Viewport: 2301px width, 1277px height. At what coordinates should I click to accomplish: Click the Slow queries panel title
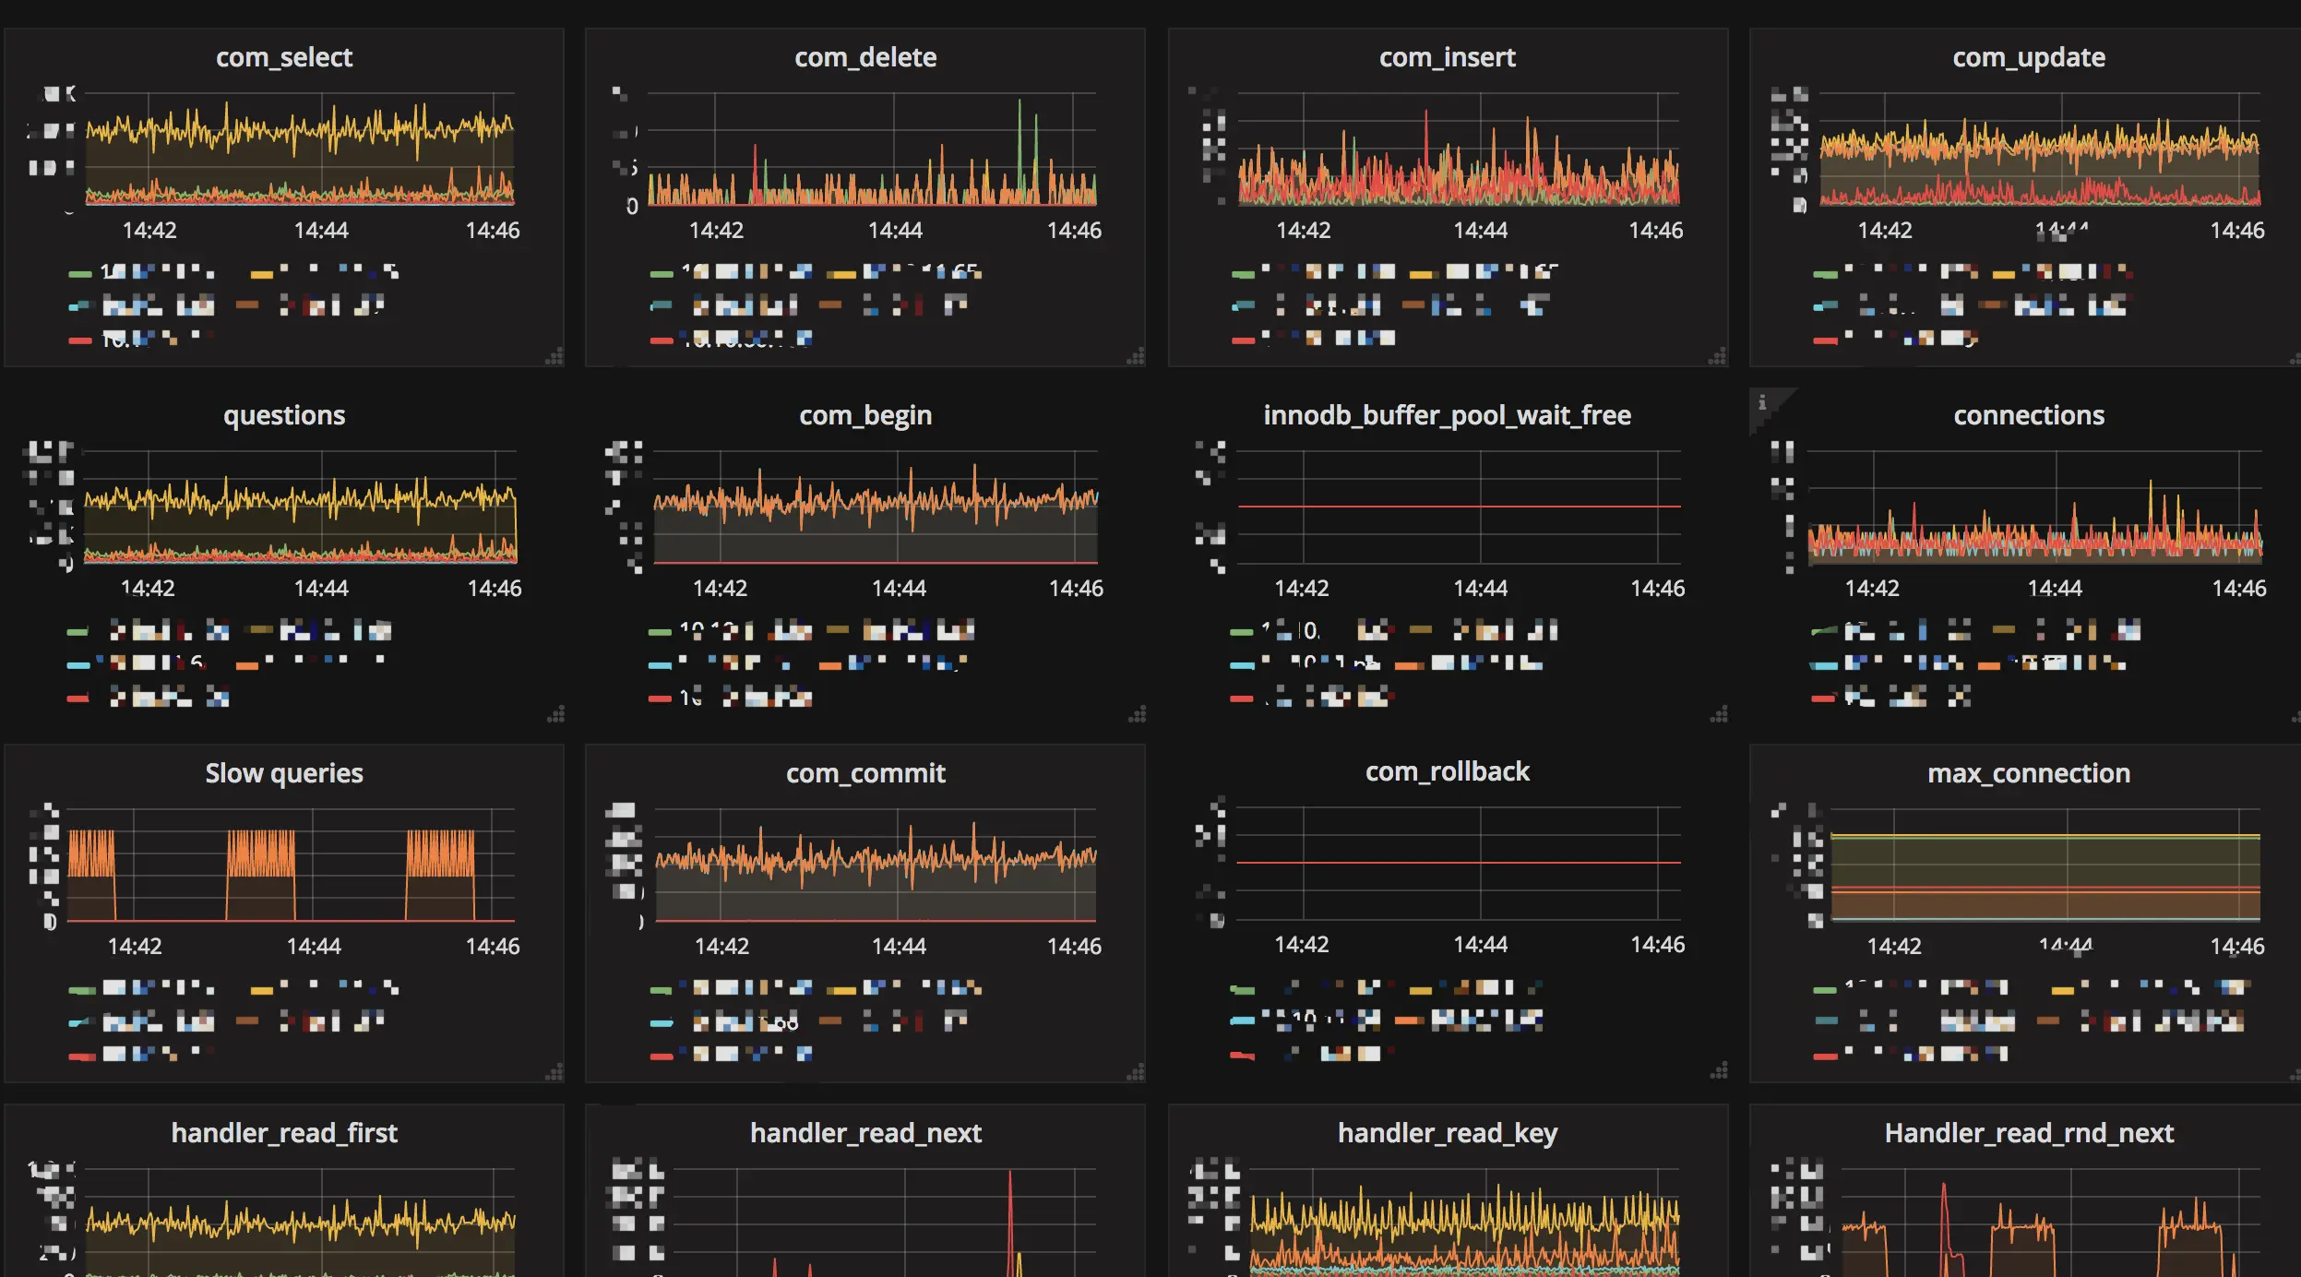284,772
